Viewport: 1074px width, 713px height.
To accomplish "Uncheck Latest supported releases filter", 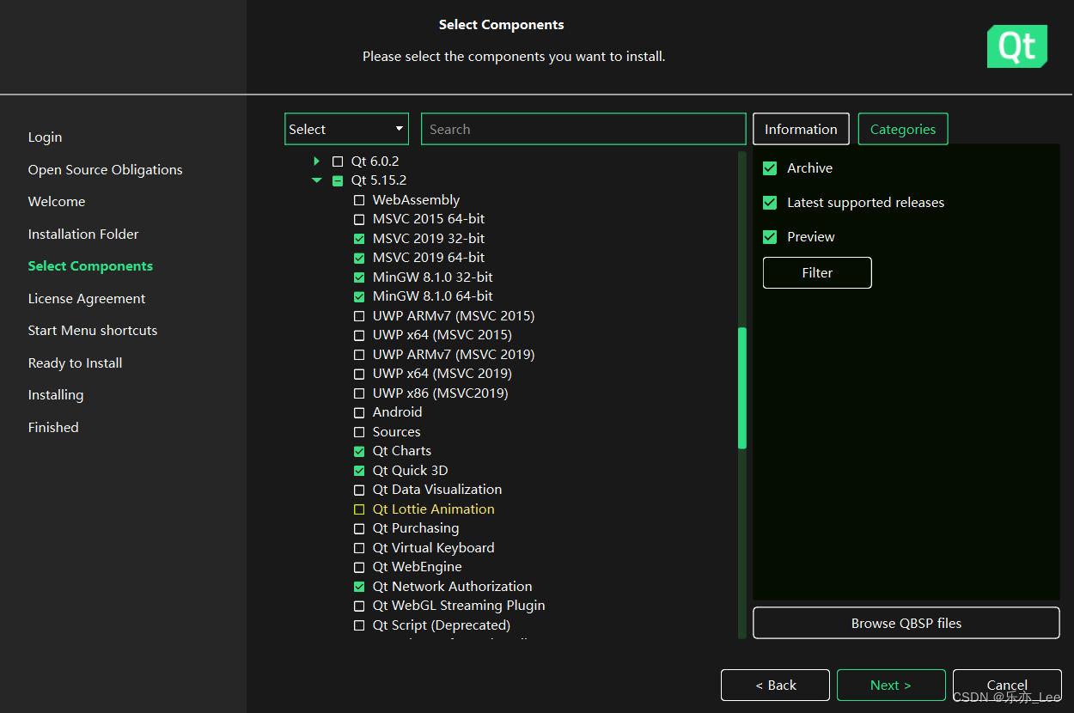I will click(770, 203).
